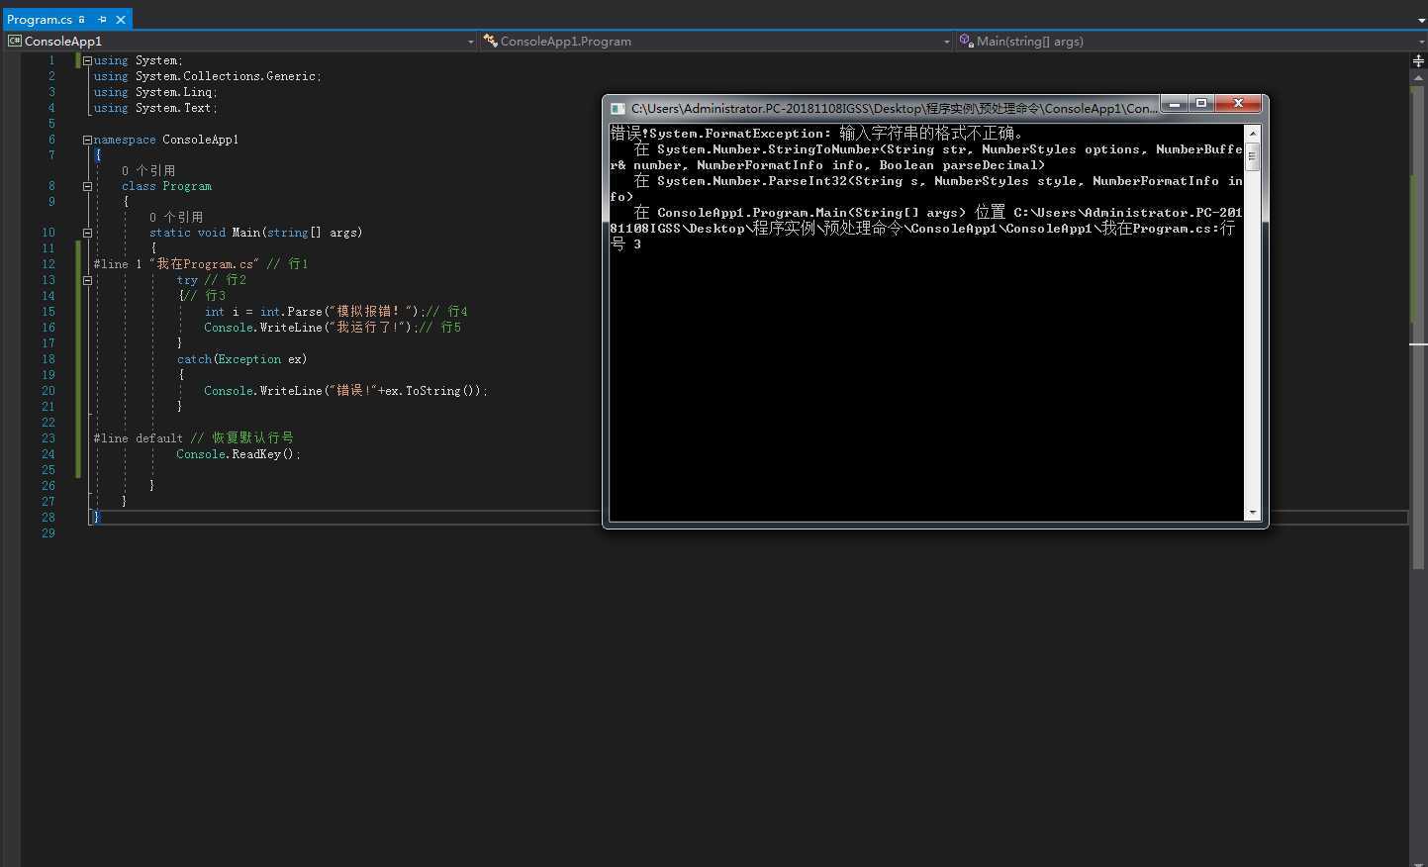Close the Program.cs editor tab

click(121, 20)
